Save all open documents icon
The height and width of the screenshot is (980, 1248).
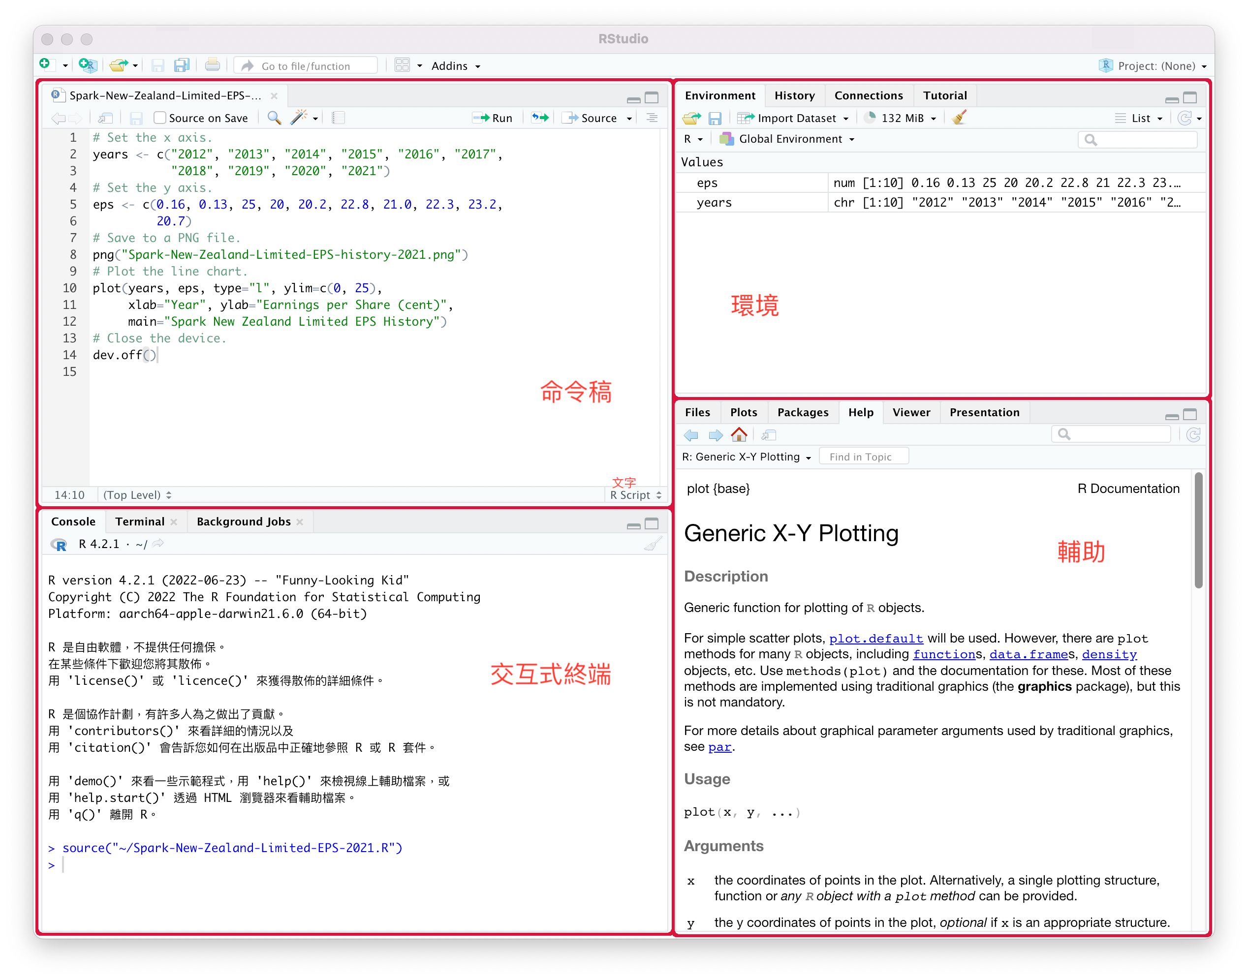coord(181,65)
